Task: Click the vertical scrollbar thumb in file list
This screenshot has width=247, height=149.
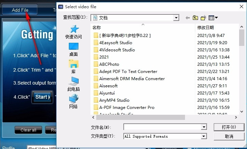Action: (242, 38)
